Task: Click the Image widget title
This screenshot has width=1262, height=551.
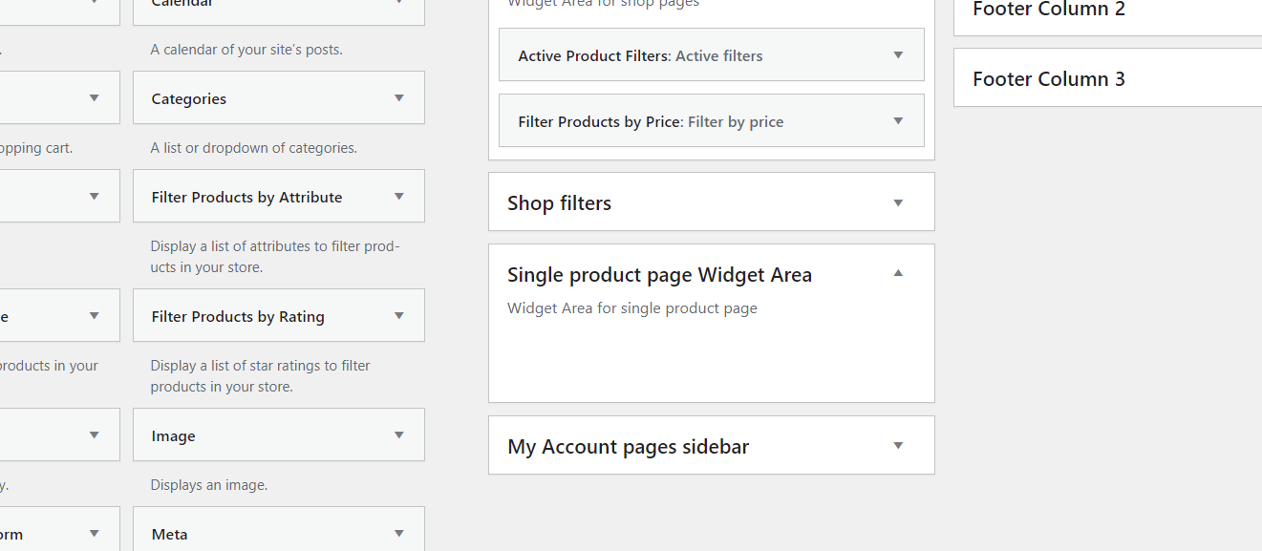Action: tap(173, 436)
